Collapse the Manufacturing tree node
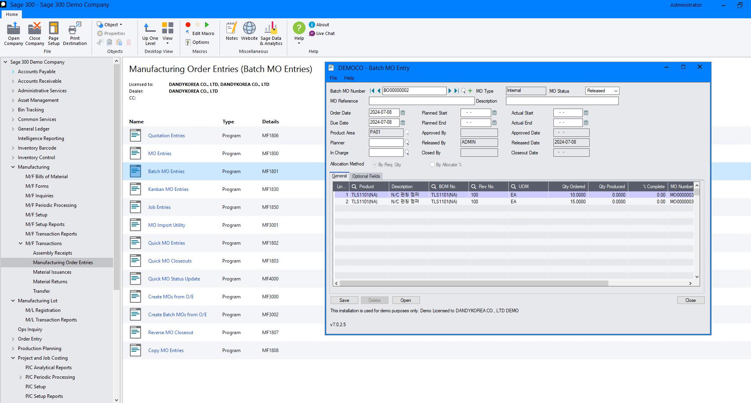Image resolution: width=751 pixels, height=403 pixels. point(13,167)
